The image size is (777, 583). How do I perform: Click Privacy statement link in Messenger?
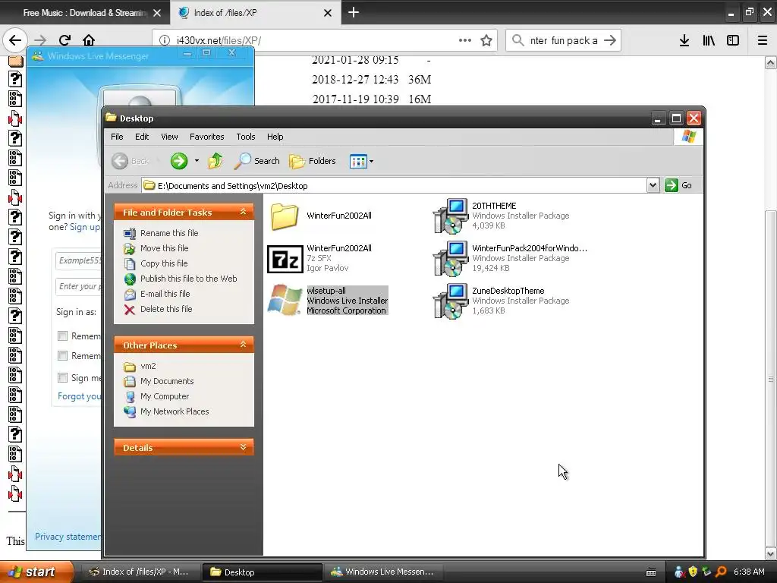(x=68, y=537)
